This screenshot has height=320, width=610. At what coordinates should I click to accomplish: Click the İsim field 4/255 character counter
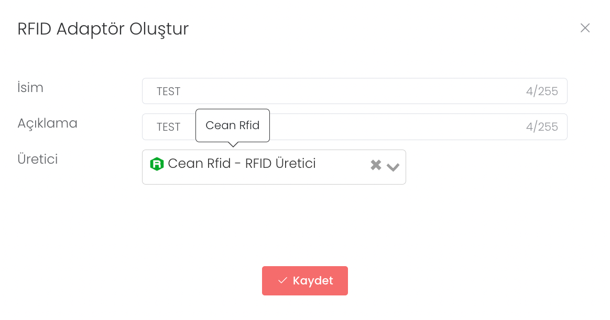pyautogui.click(x=542, y=92)
